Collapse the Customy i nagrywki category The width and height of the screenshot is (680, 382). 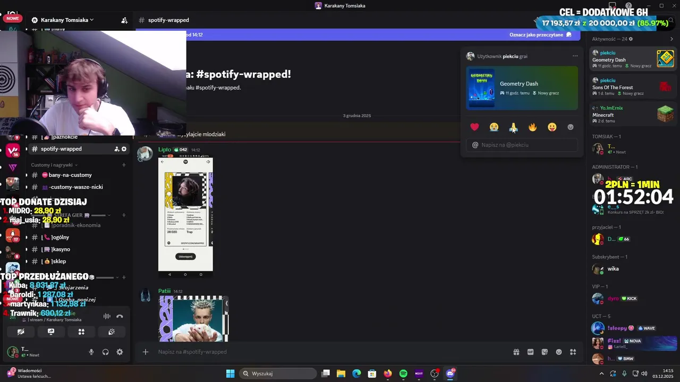(54, 165)
